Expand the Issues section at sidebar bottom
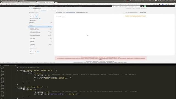Image resolution: width=176 pixels, height=99 pixels. 32,54
